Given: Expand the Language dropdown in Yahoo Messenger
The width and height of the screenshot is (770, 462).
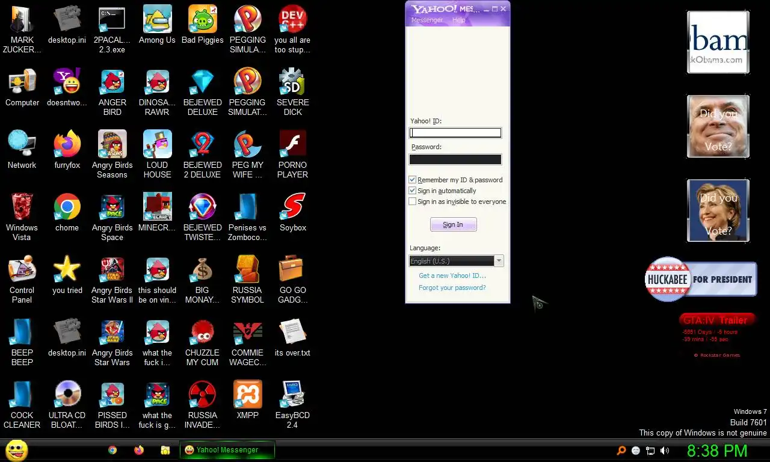Looking at the screenshot, I should pyautogui.click(x=498, y=261).
